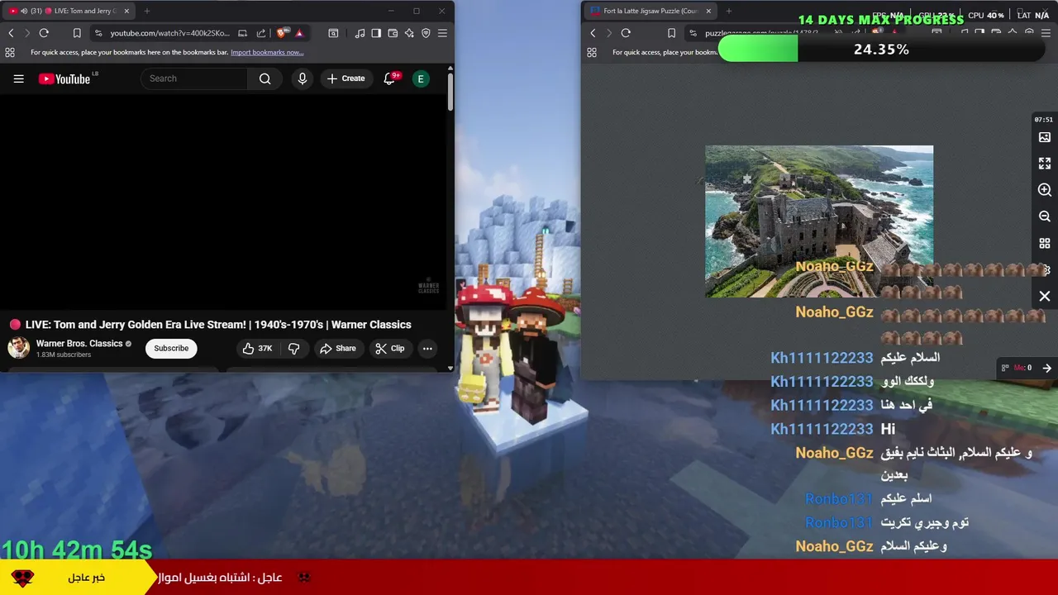Open the Brave Wallet icon
The height and width of the screenshot is (595, 1058).
coord(393,33)
